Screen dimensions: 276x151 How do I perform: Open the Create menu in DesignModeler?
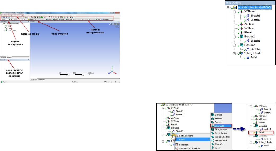click(6, 15)
